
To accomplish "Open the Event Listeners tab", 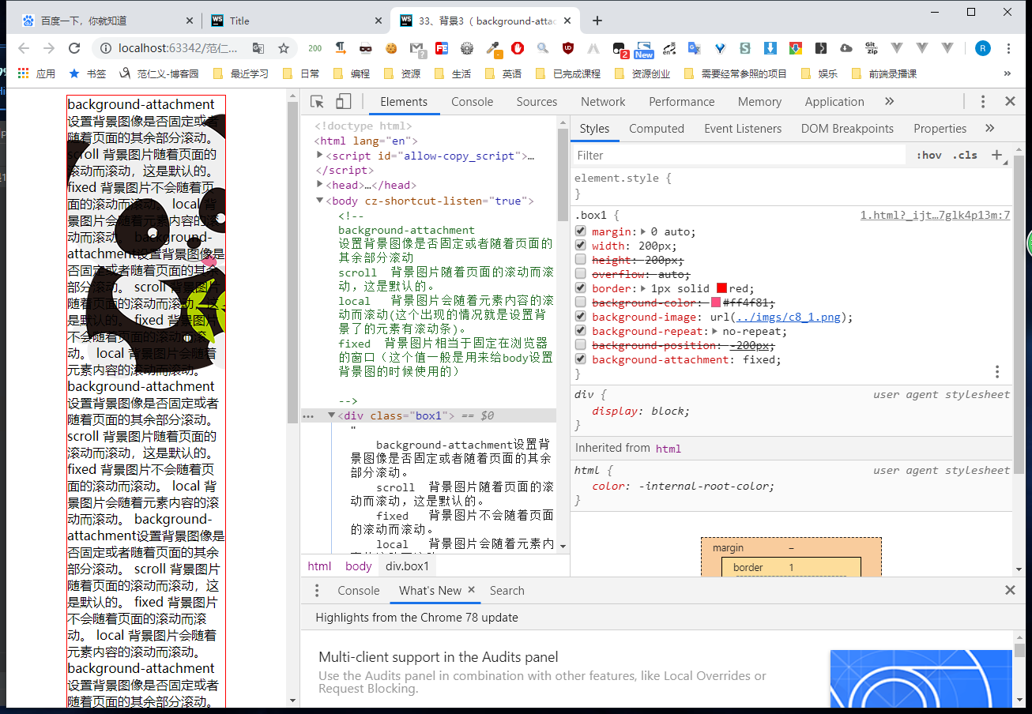I will tap(743, 128).
